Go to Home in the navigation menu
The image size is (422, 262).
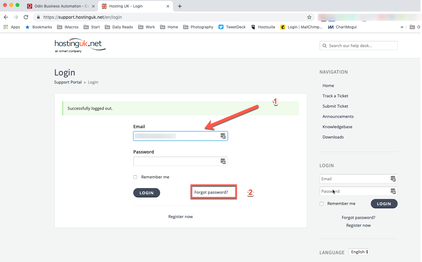(x=328, y=85)
